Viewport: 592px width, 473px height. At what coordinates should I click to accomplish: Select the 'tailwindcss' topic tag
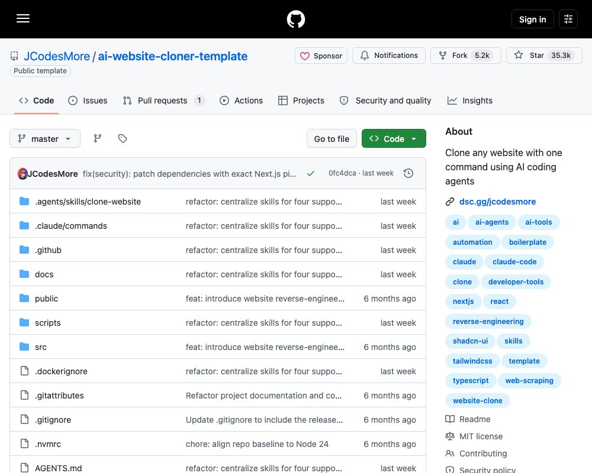point(472,361)
